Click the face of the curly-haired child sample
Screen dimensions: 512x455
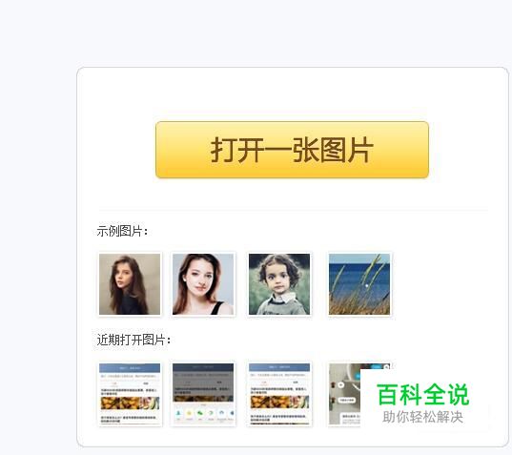pos(277,280)
